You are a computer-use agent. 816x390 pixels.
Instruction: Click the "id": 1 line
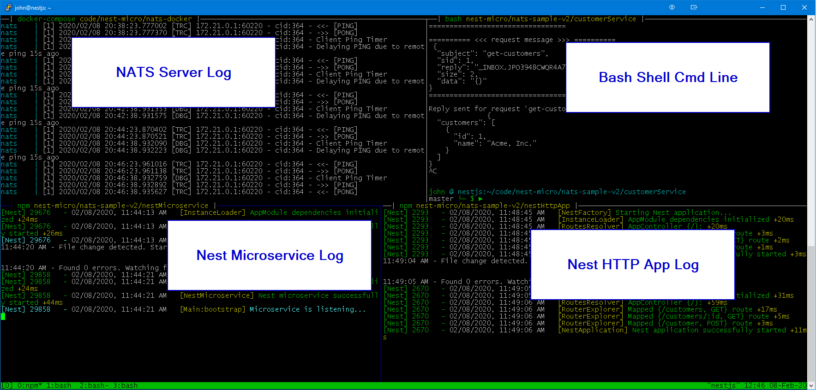click(x=470, y=136)
